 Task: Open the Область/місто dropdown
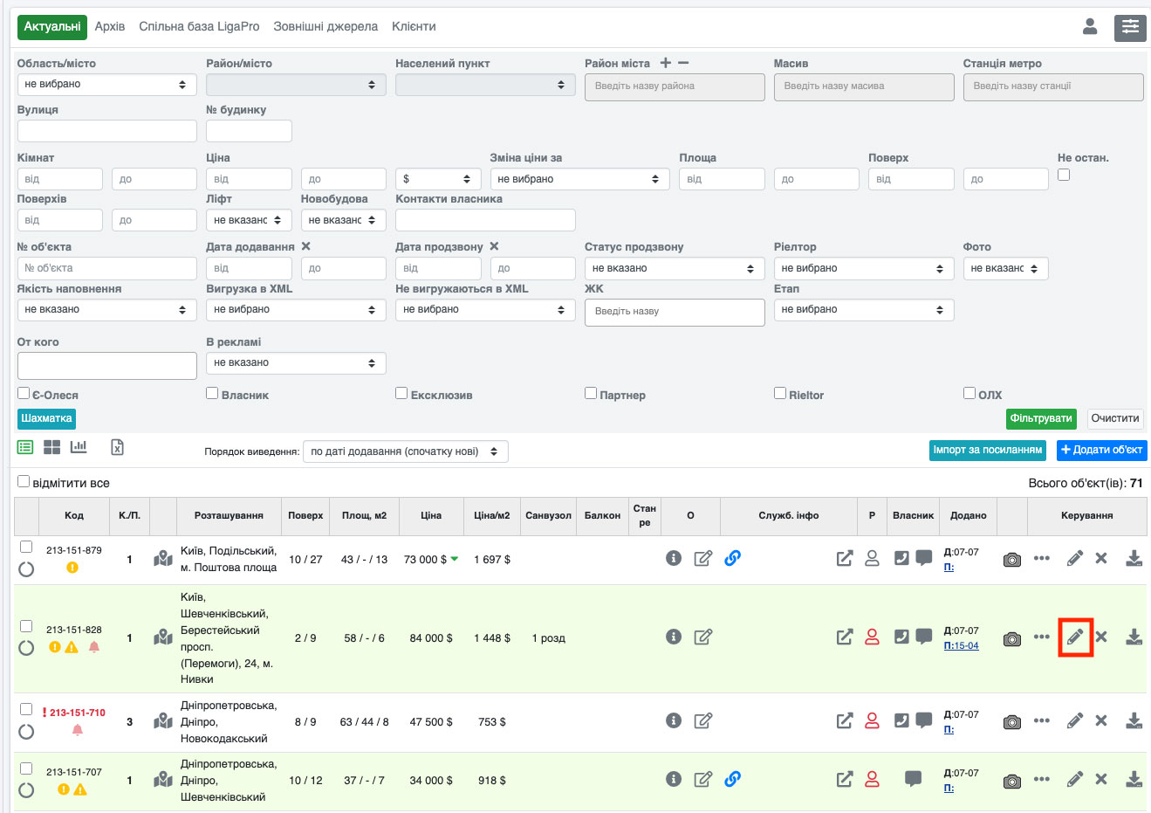click(x=106, y=85)
